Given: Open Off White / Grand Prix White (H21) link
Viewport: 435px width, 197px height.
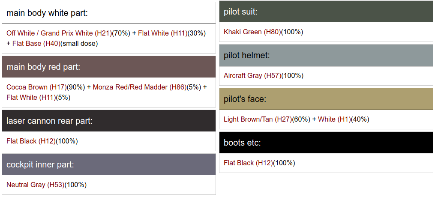Looking at the screenshot, I should (x=59, y=33).
